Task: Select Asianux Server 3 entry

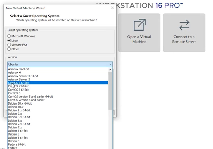Action: (58, 79)
